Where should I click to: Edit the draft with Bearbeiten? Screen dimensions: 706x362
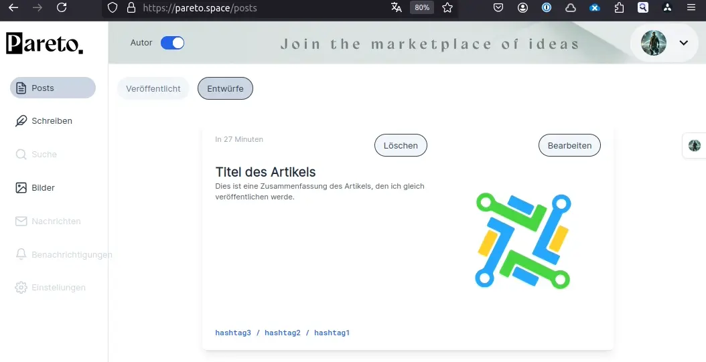click(569, 145)
